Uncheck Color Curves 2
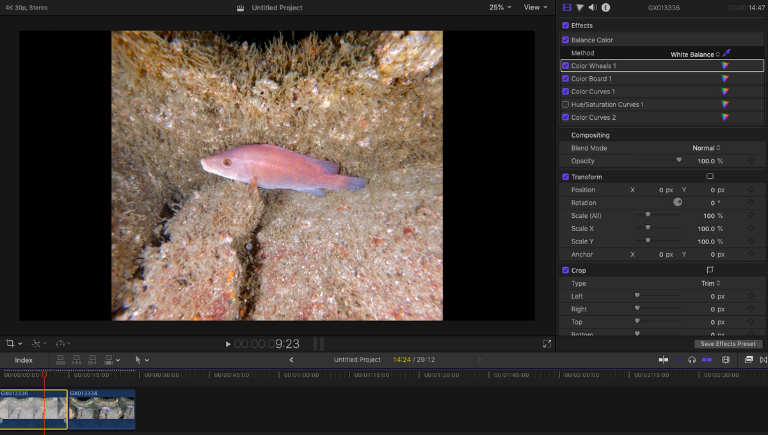The height and width of the screenshot is (435, 768). pyautogui.click(x=565, y=117)
